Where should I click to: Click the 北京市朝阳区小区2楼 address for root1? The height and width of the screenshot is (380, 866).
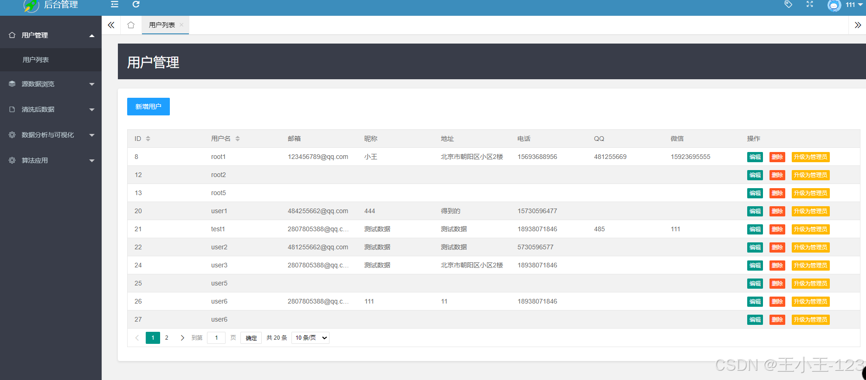(x=472, y=157)
